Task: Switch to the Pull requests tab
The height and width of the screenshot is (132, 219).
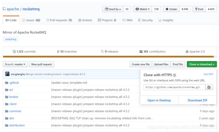Action: click(x=59, y=20)
